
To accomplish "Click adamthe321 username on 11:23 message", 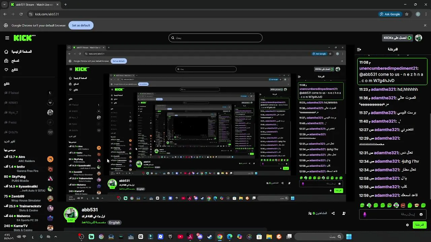I will (383, 89).
